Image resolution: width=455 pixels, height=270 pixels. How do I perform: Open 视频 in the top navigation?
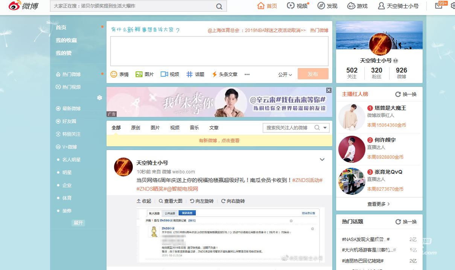point(297,6)
